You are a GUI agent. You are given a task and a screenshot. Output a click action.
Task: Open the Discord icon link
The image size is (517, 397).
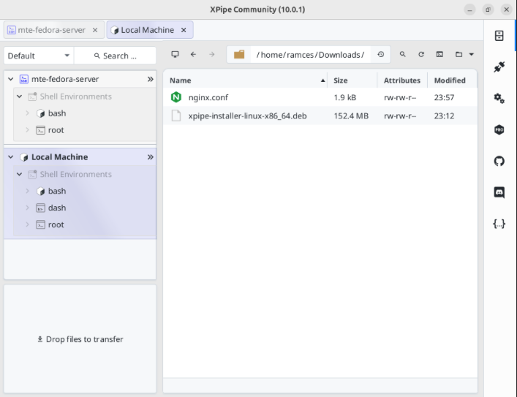[499, 192]
